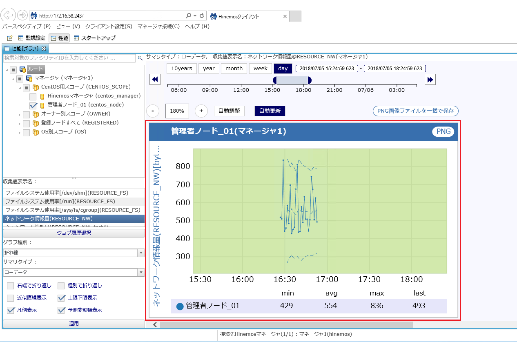The image size is (517, 342).
Task: Switch to the 監視設定 perspective
Action: click(x=32, y=38)
